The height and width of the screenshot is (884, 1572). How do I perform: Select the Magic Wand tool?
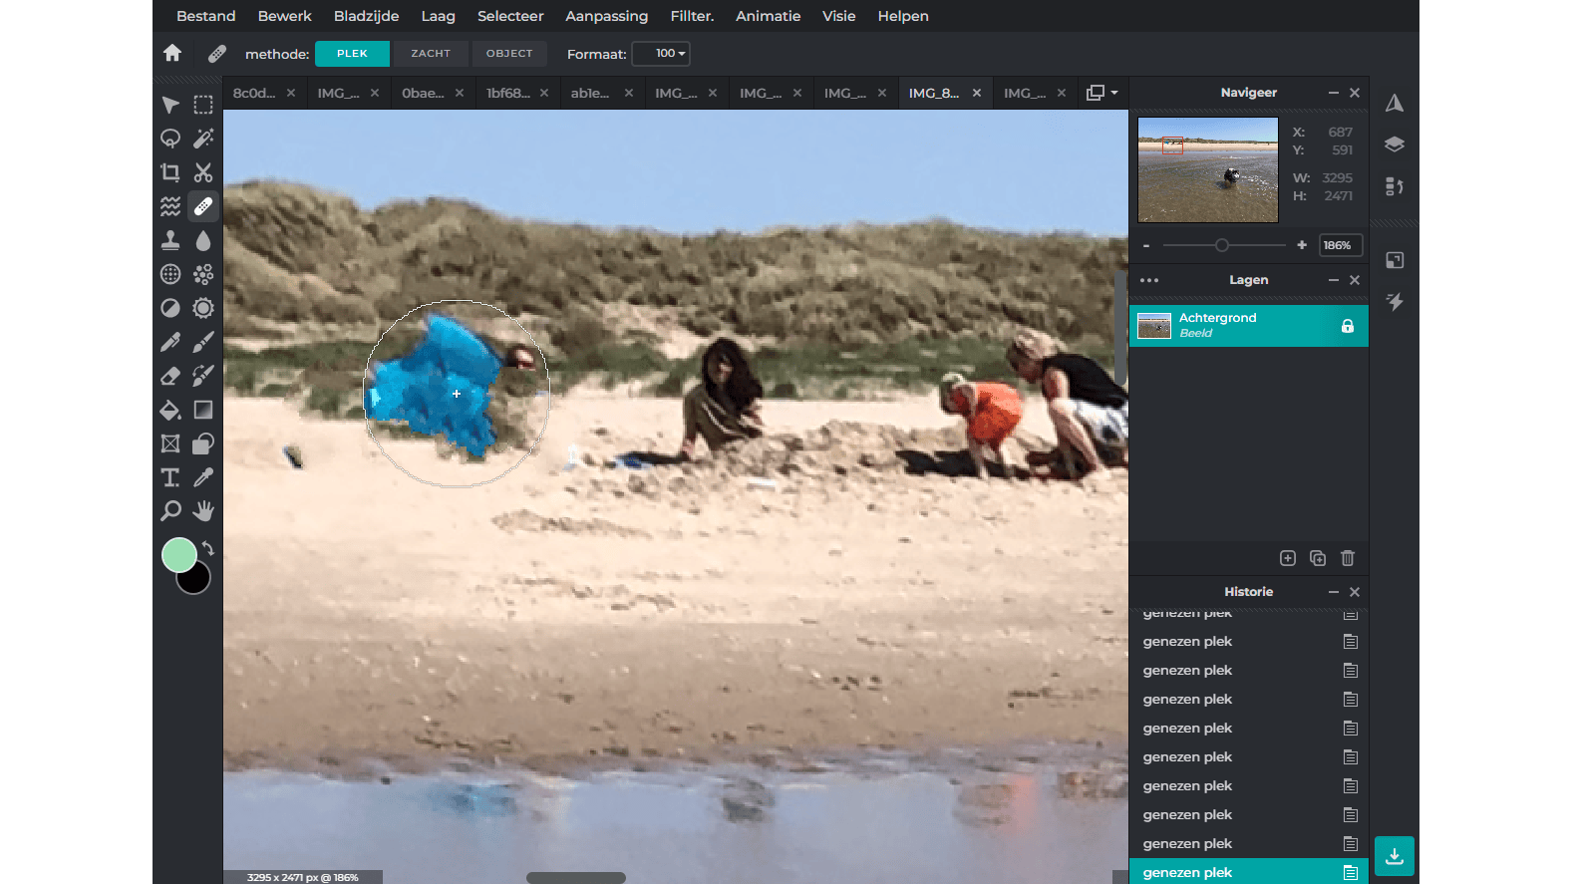pos(203,139)
